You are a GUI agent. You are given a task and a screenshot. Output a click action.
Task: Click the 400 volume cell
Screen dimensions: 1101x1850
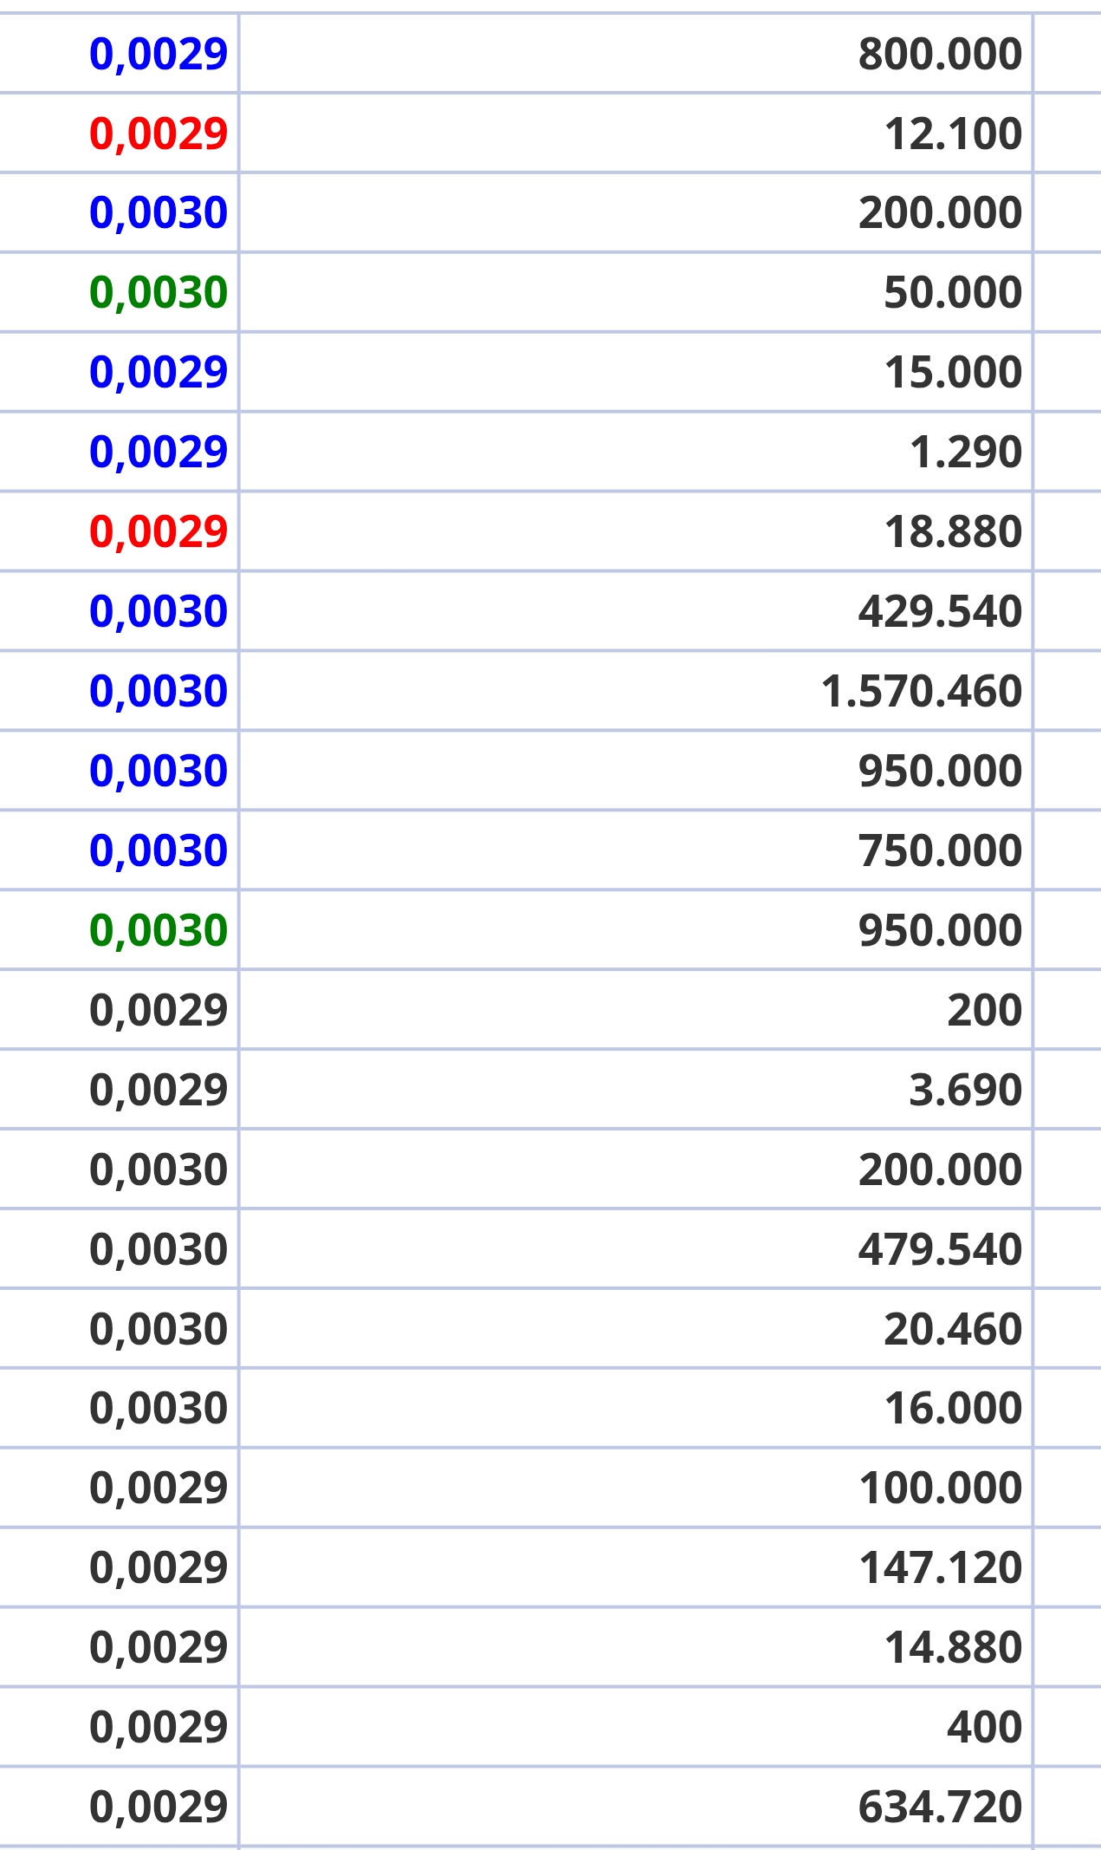click(x=636, y=1727)
